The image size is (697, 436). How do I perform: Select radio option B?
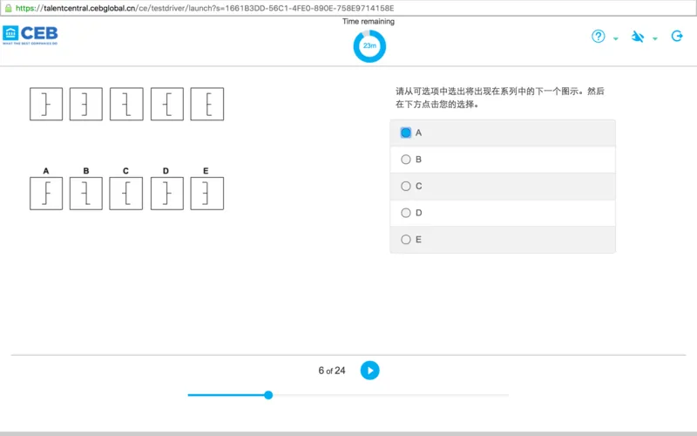click(406, 160)
